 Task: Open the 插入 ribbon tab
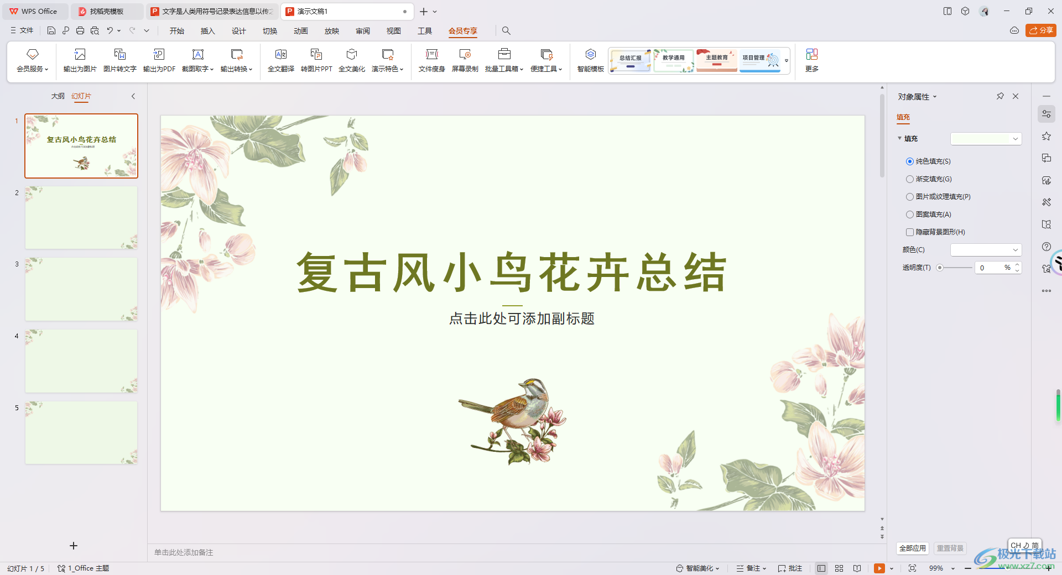[x=208, y=31]
